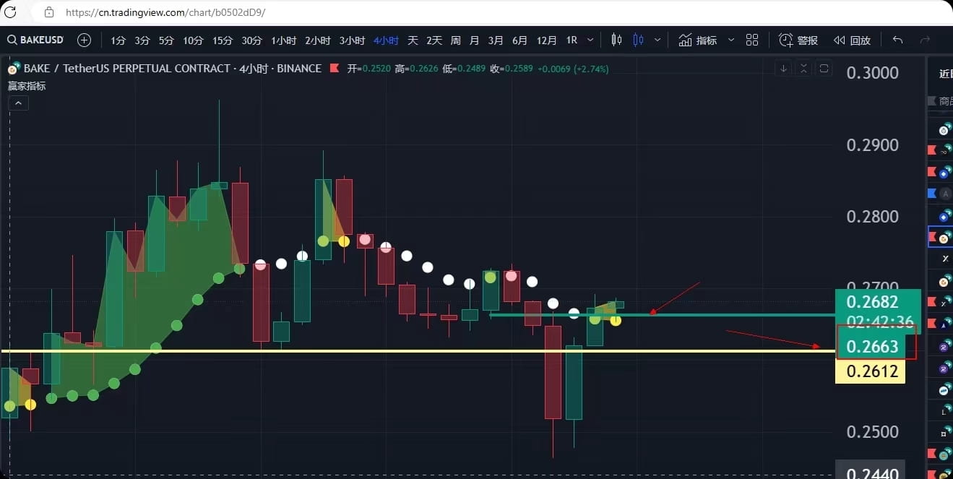Expand the chart style dropdown arrow
953x479 pixels.
pos(657,40)
